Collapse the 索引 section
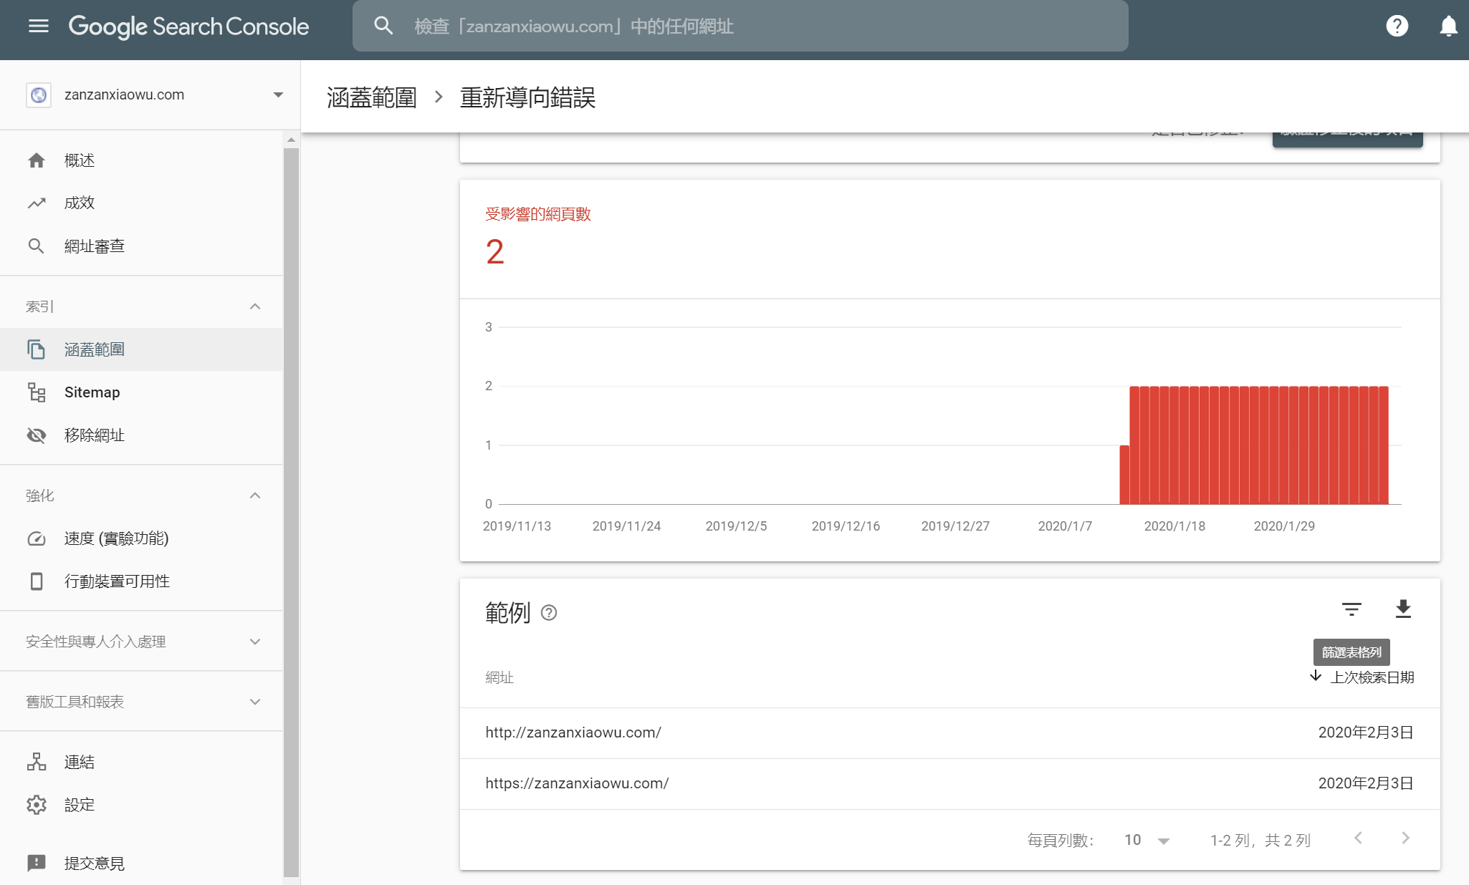The image size is (1469, 885). click(x=255, y=306)
